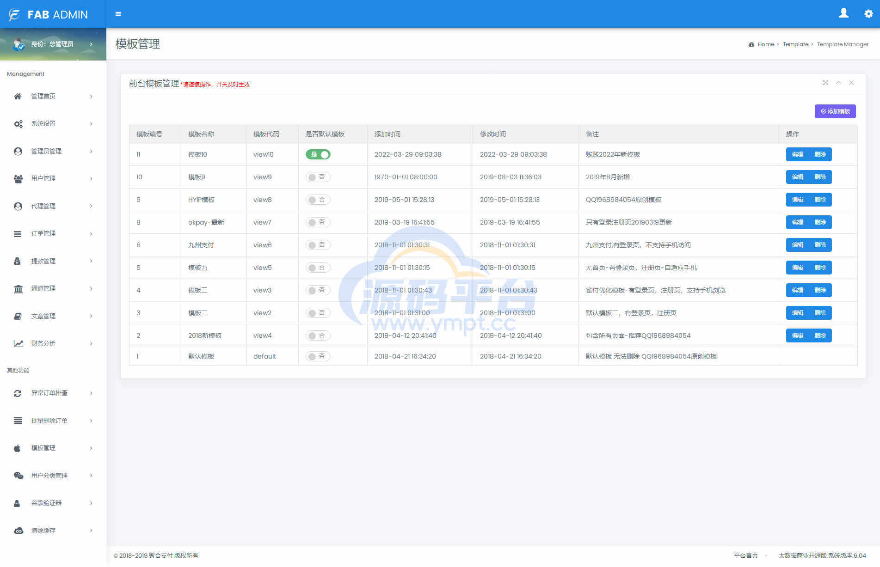The width and height of the screenshot is (880, 567).
Task: Open the 批量删除订单 menu item
Action: pos(53,421)
